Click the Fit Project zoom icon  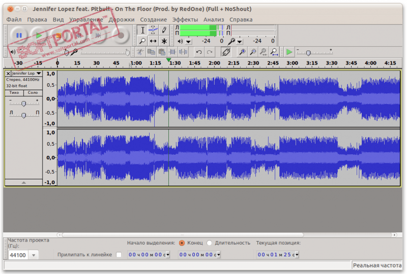(x=274, y=52)
